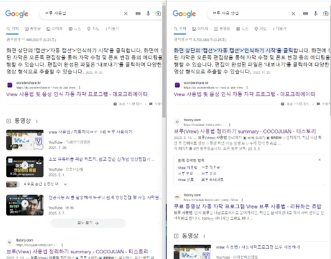This screenshot has width=331, height=259.
Task: Focus the right window search box
Action: coord(250,14)
